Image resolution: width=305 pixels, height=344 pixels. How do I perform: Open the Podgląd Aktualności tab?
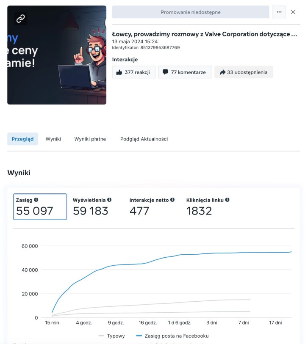pyautogui.click(x=144, y=139)
